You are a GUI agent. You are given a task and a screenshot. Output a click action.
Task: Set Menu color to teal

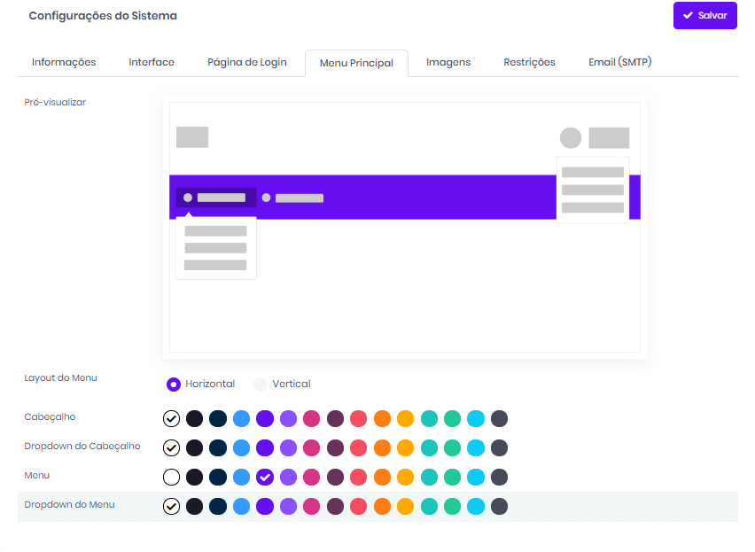coord(429,477)
